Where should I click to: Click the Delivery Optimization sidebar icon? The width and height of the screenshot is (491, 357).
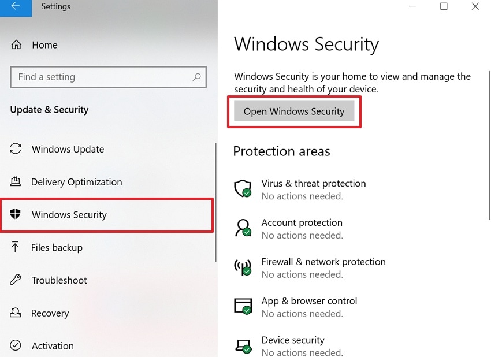click(x=15, y=182)
